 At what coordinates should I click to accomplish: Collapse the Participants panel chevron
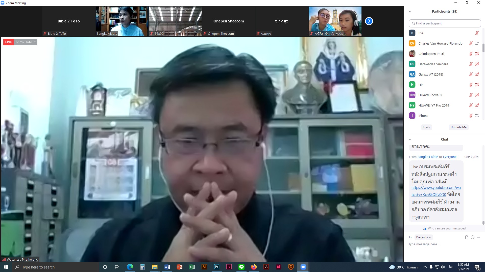(410, 12)
